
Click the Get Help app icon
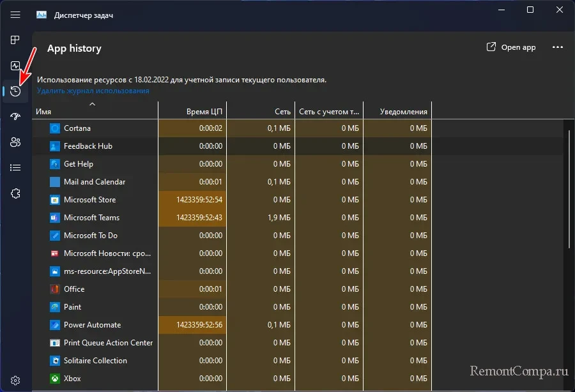(55, 164)
